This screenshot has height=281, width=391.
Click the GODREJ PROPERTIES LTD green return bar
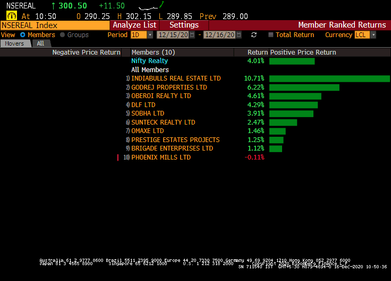(x=304, y=87)
